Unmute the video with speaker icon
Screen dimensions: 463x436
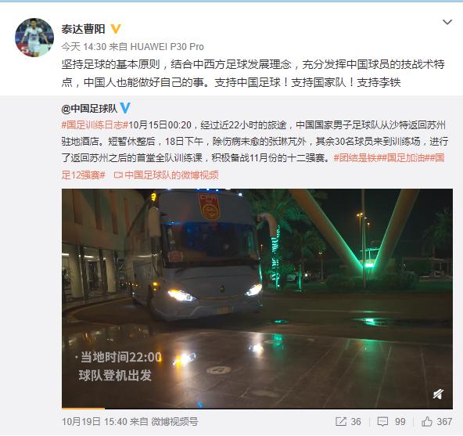click(438, 395)
